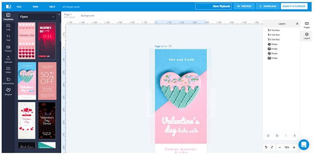
Task: Edit the New flipbook title field
Action: click(213, 6)
